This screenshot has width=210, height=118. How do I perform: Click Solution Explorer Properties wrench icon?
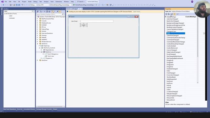click(x=57, y=12)
